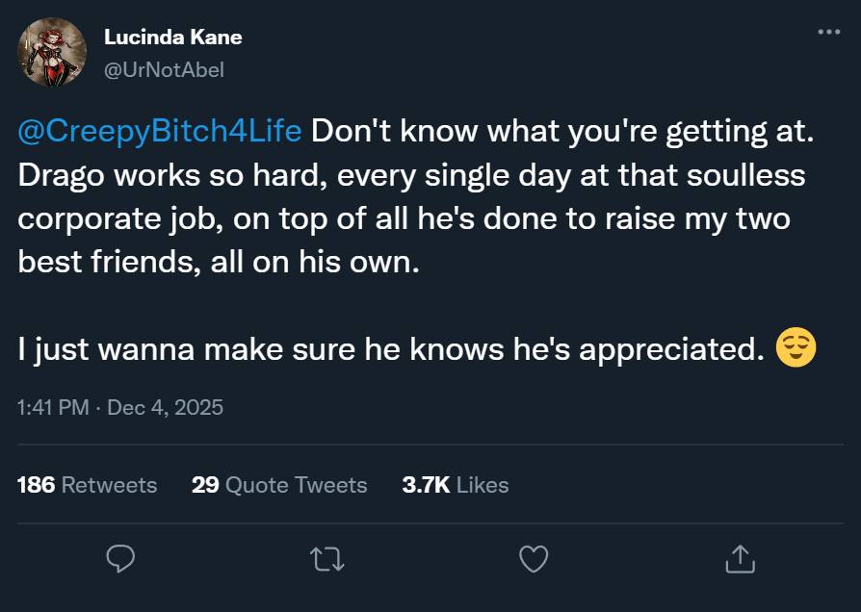The width and height of the screenshot is (861, 612).
Task: Click the reply speech bubble icon
Action: point(120,558)
